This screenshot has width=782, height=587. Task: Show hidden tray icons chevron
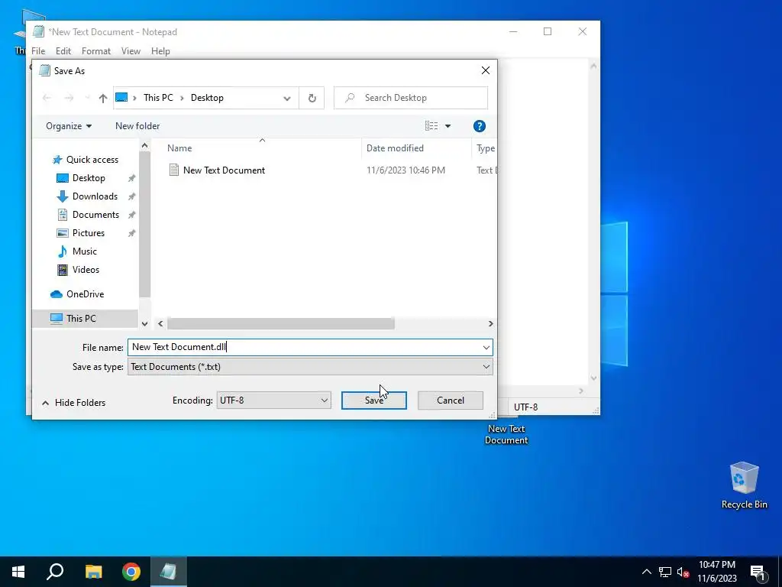coord(646,572)
